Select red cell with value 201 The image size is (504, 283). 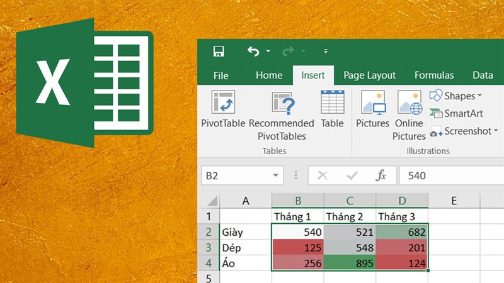[402, 247]
